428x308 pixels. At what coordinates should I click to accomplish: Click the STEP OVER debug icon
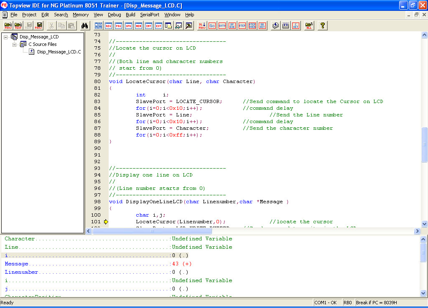252,25
